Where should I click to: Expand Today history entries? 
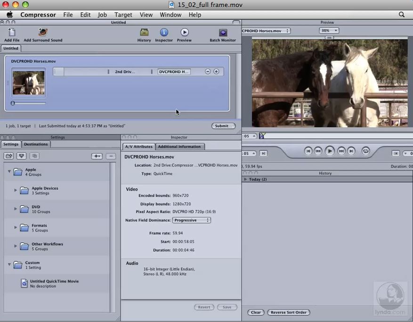(245, 179)
